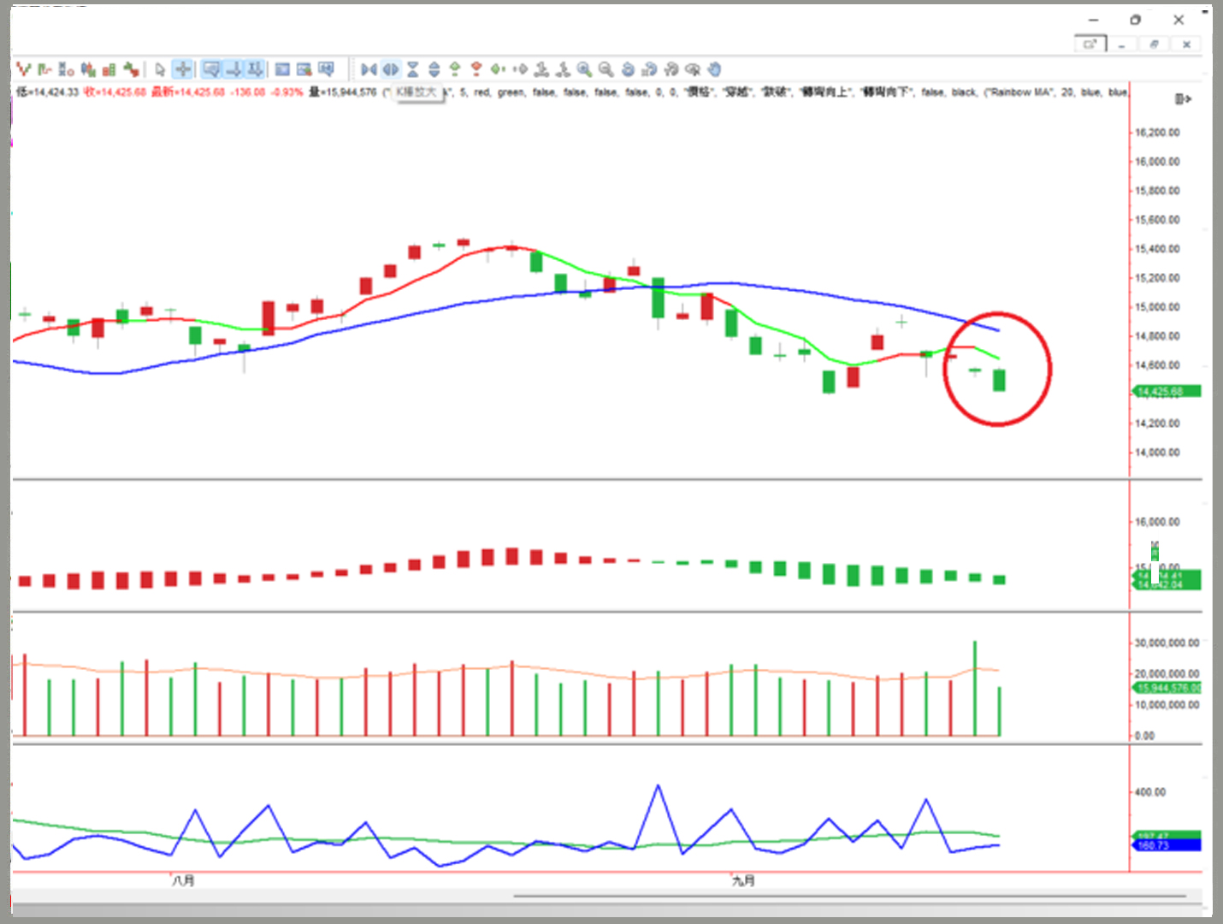Click the blue 160.73 indicator value label
The width and height of the screenshot is (1223, 924).
(1167, 845)
